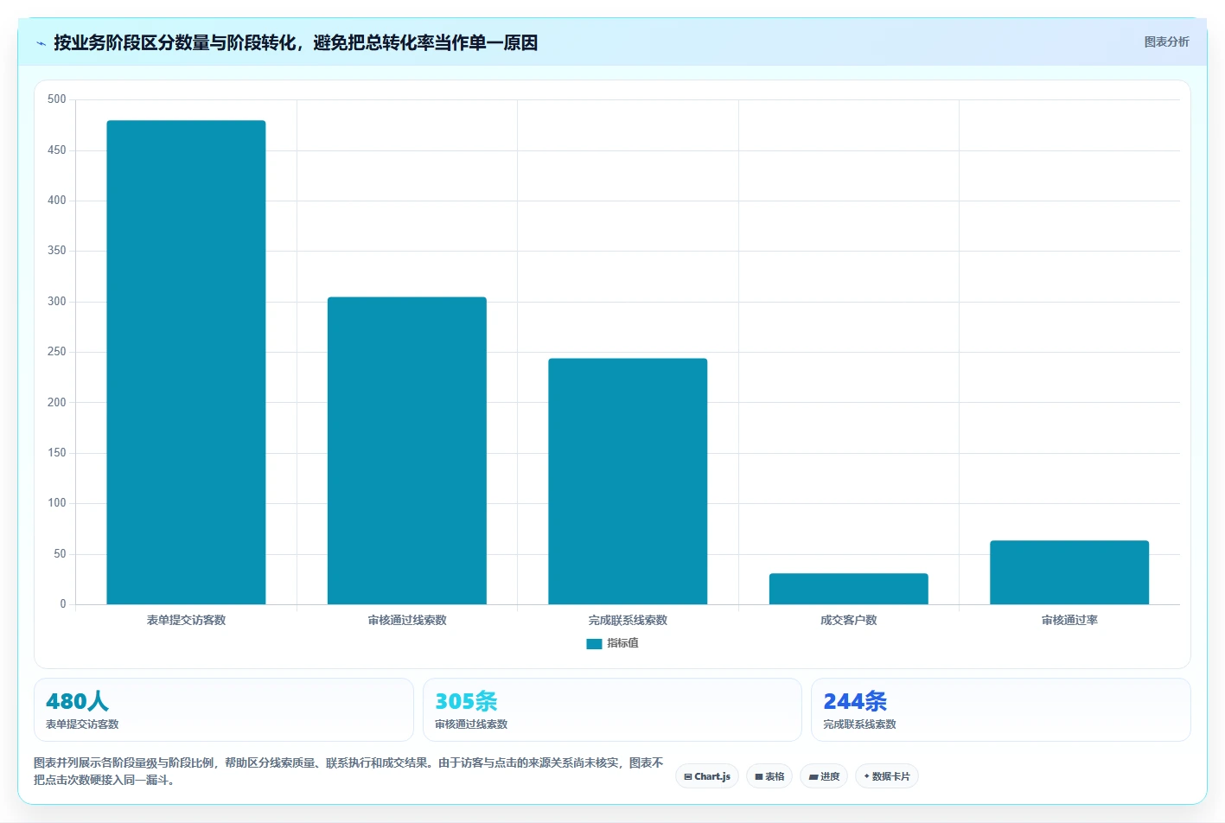Click the 数据卡片 tag
Image resolution: width=1225 pixels, height=823 pixels.
click(887, 776)
